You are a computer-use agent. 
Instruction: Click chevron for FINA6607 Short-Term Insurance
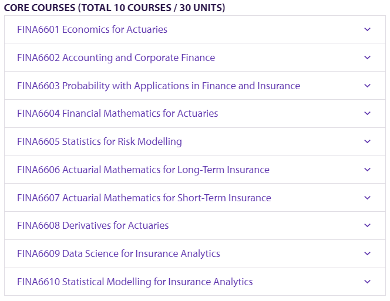click(367, 198)
